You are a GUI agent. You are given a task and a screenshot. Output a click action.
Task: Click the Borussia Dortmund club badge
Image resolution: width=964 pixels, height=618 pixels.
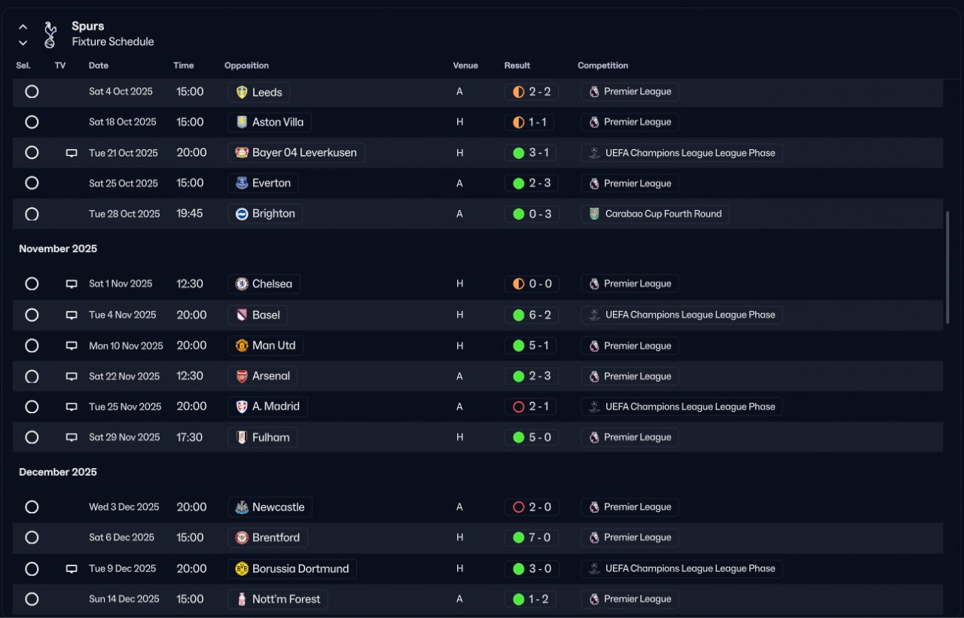click(242, 568)
